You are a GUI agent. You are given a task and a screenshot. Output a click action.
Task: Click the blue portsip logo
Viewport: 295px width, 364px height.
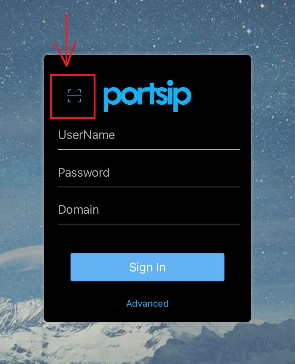[x=147, y=96]
